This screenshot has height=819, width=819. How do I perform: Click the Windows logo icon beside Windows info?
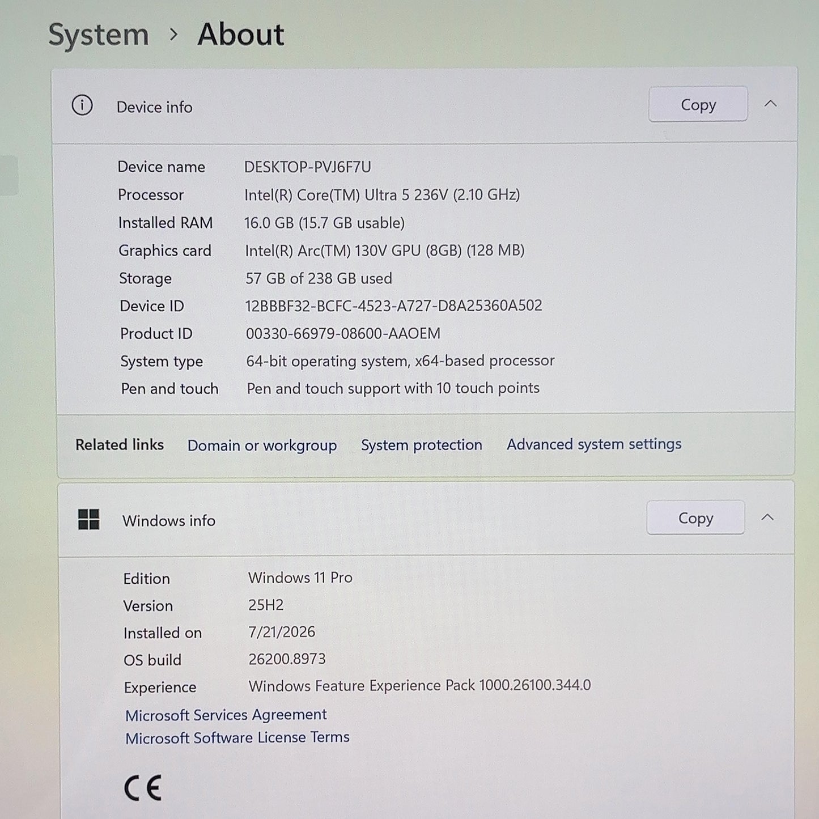89,519
